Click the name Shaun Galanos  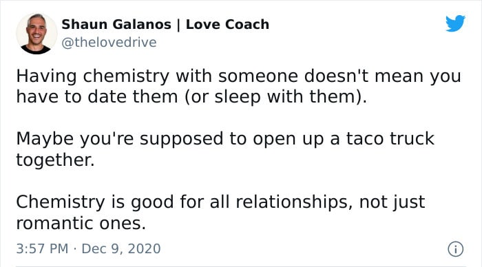coord(116,24)
